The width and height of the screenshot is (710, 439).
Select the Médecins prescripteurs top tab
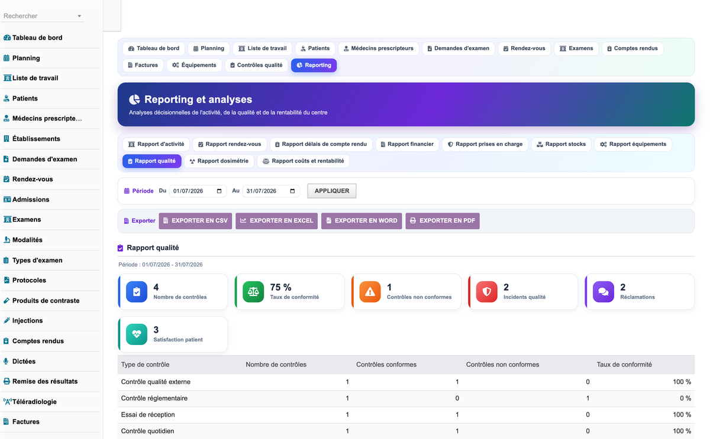pyautogui.click(x=379, y=48)
